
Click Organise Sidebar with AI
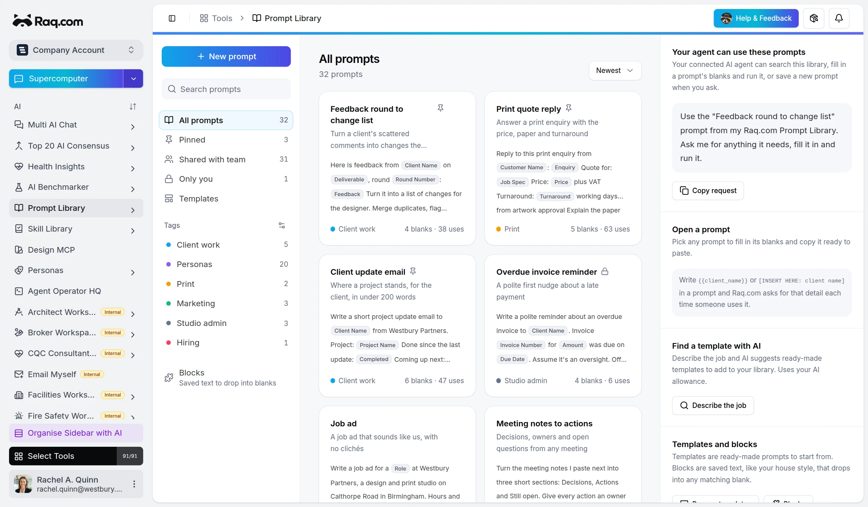76,433
